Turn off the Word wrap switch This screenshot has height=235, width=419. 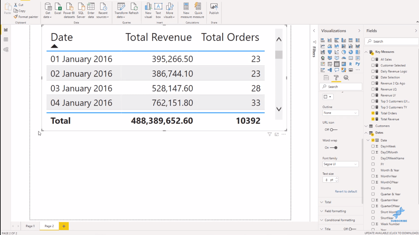(x=334, y=147)
